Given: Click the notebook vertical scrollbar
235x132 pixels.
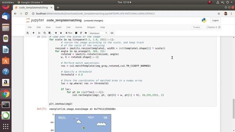Looking at the screenshot, I should click(x=234, y=109).
